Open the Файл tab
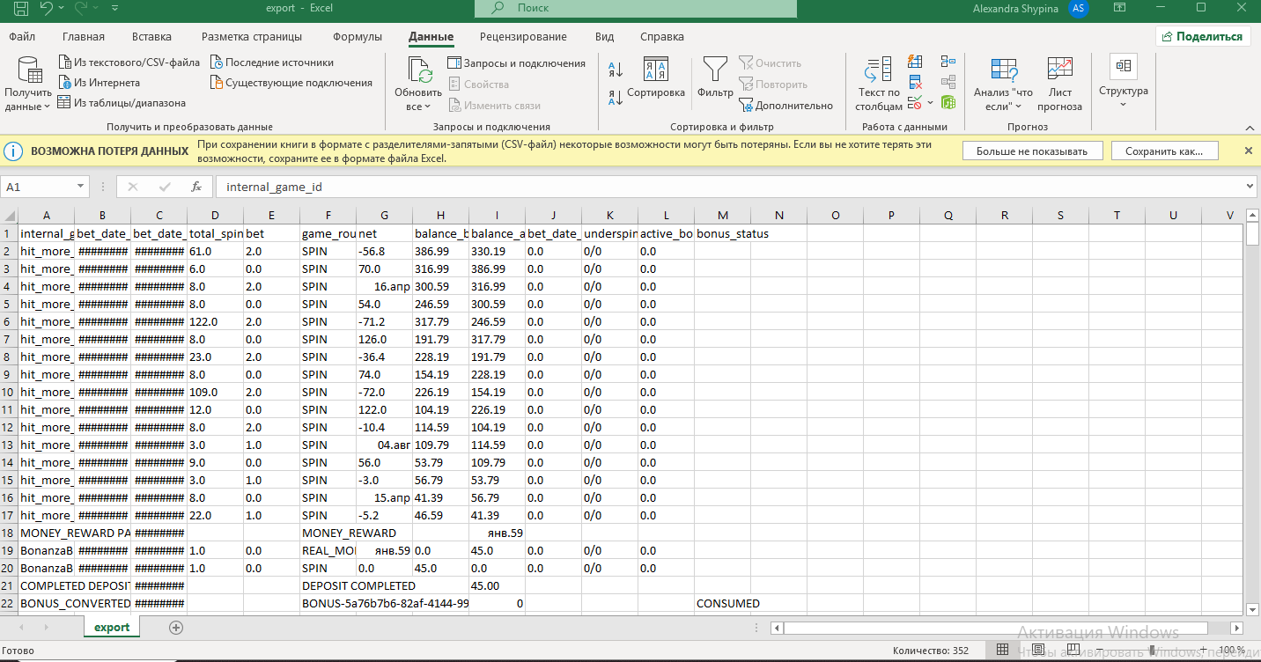Viewport: 1261px width, 662px height. click(23, 37)
